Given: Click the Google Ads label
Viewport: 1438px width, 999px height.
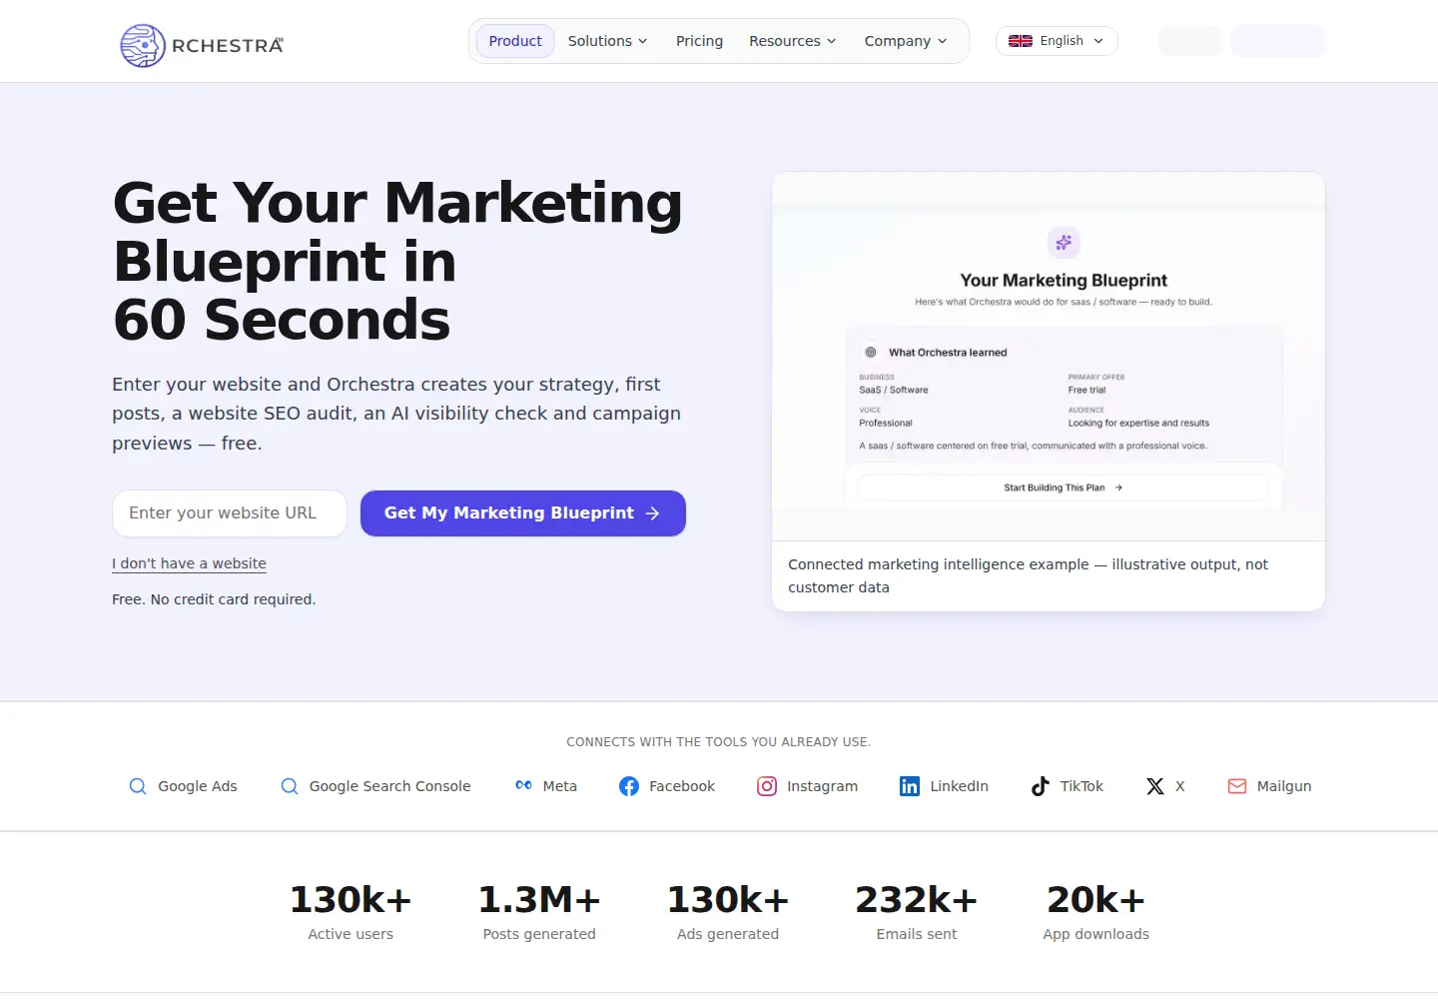Looking at the screenshot, I should point(198,786).
